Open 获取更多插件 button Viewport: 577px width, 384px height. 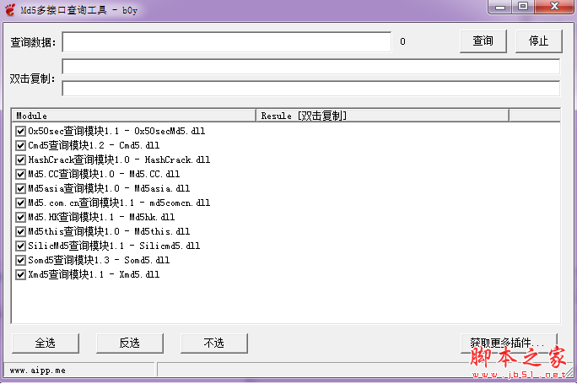[509, 343]
